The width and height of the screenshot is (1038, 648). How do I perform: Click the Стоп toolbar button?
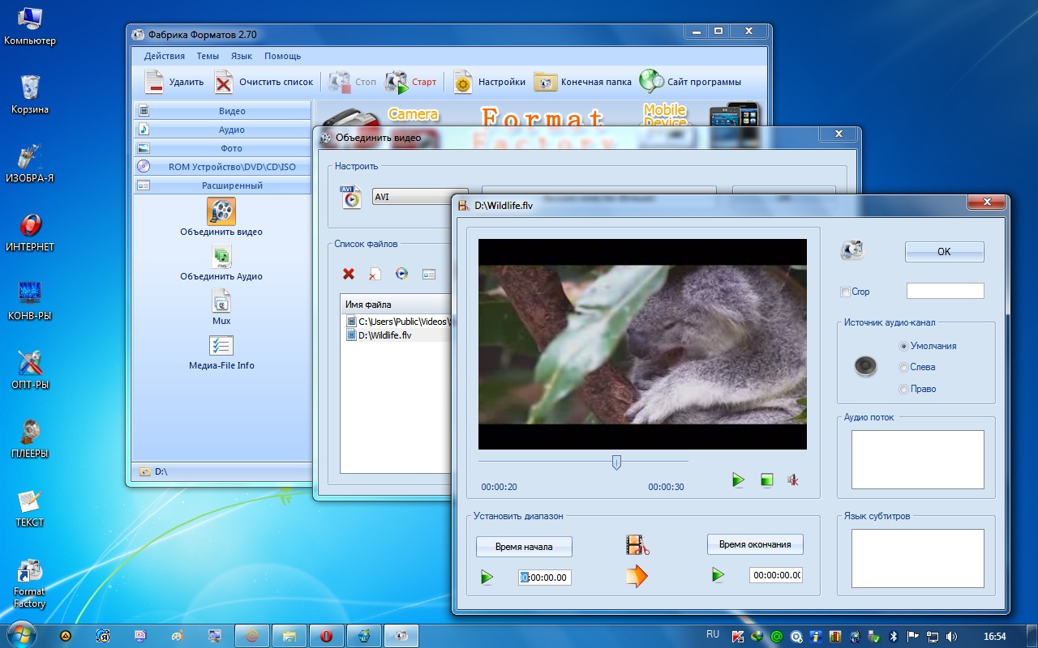[353, 82]
